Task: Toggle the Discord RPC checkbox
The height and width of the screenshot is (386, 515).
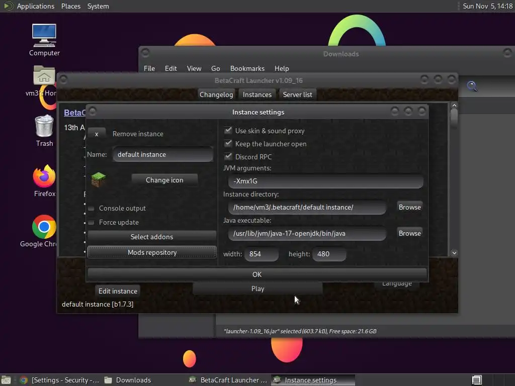Action: (228, 157)
